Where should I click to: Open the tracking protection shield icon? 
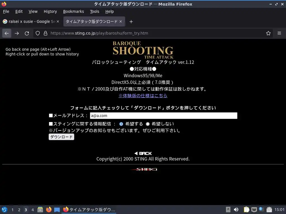[38, 33]
